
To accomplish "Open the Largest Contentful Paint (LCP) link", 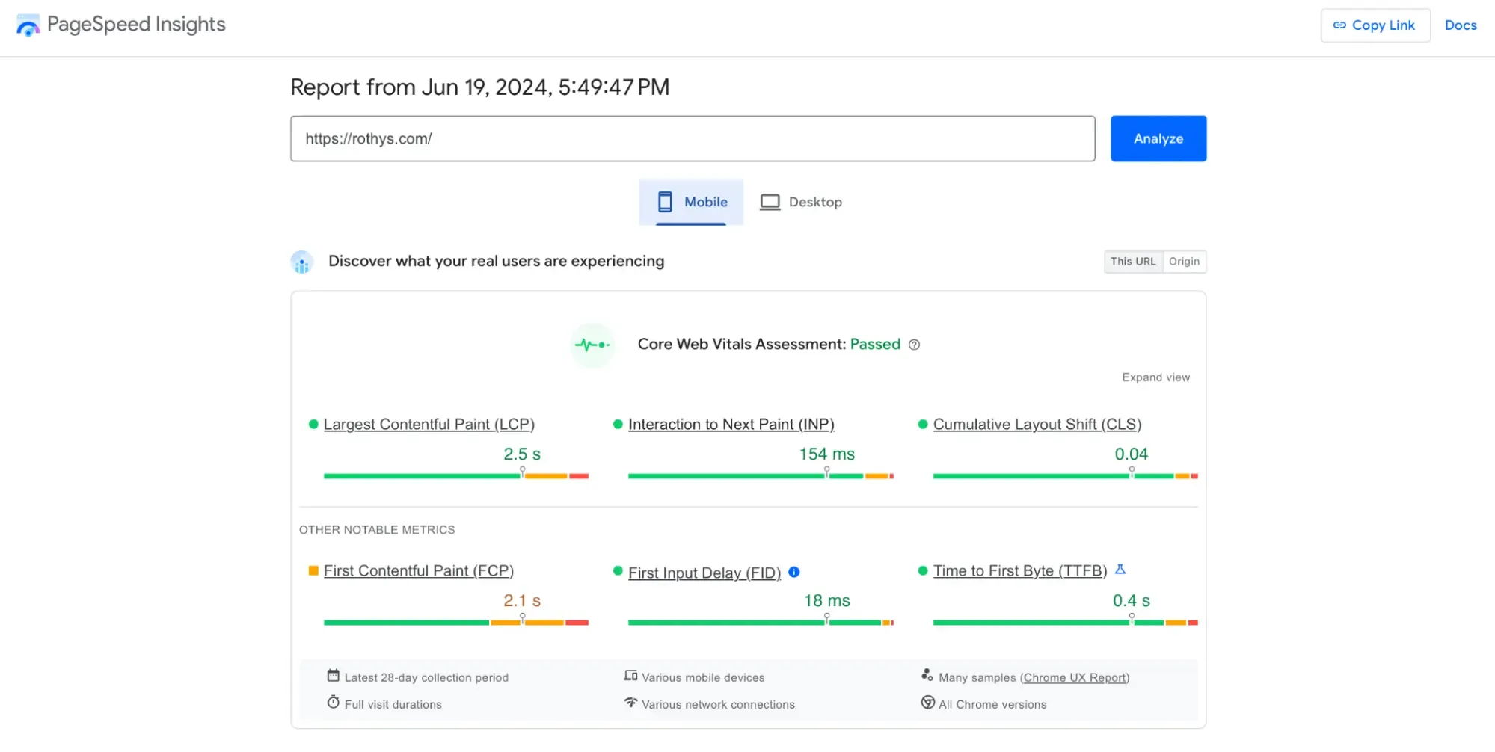I will (x=429, y=425).
